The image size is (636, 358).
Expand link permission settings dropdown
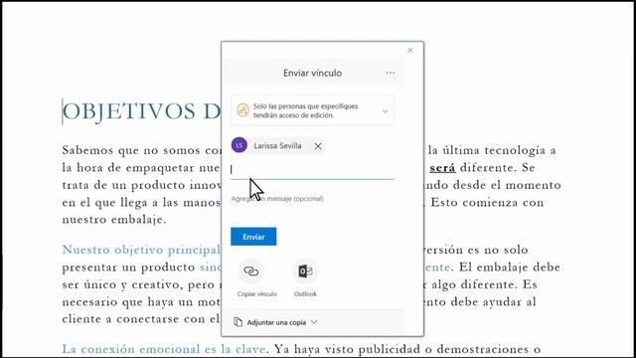pyautogui.click(x=385, y=110)
